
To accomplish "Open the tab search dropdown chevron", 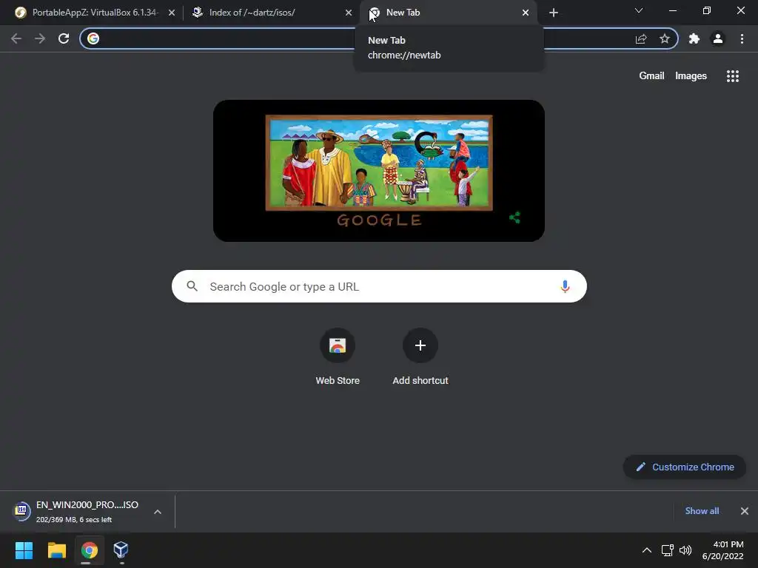I will (x=639, y=10).
